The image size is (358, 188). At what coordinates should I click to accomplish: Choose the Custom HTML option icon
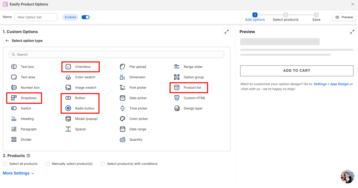[177, 98]
